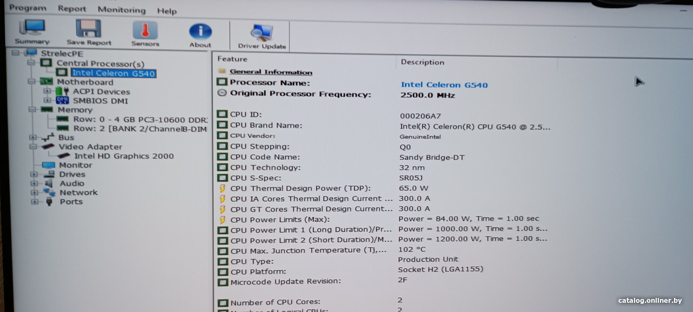This screenshot has width=693, height=312.
Task: Click the Description column header
Action: pyautogui.click(x=422, y=62)
